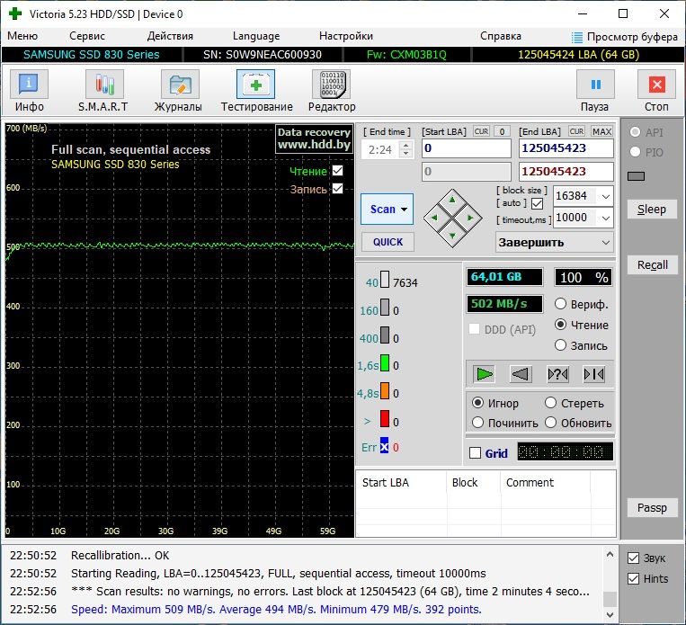Click the Start LBA input field
The width and height of the screenshot is (686, 625).
467,148
